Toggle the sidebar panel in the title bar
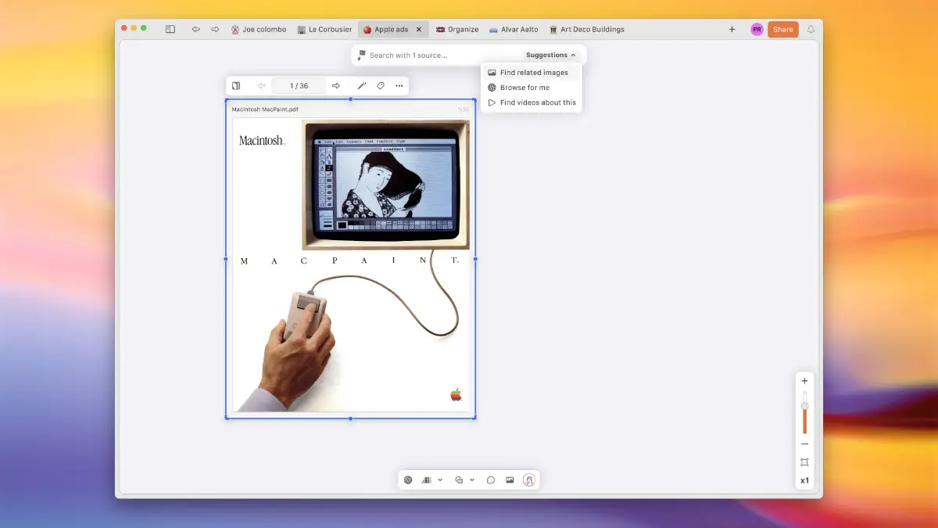Viewport: 938px width, 528px height. pos(170,30)
